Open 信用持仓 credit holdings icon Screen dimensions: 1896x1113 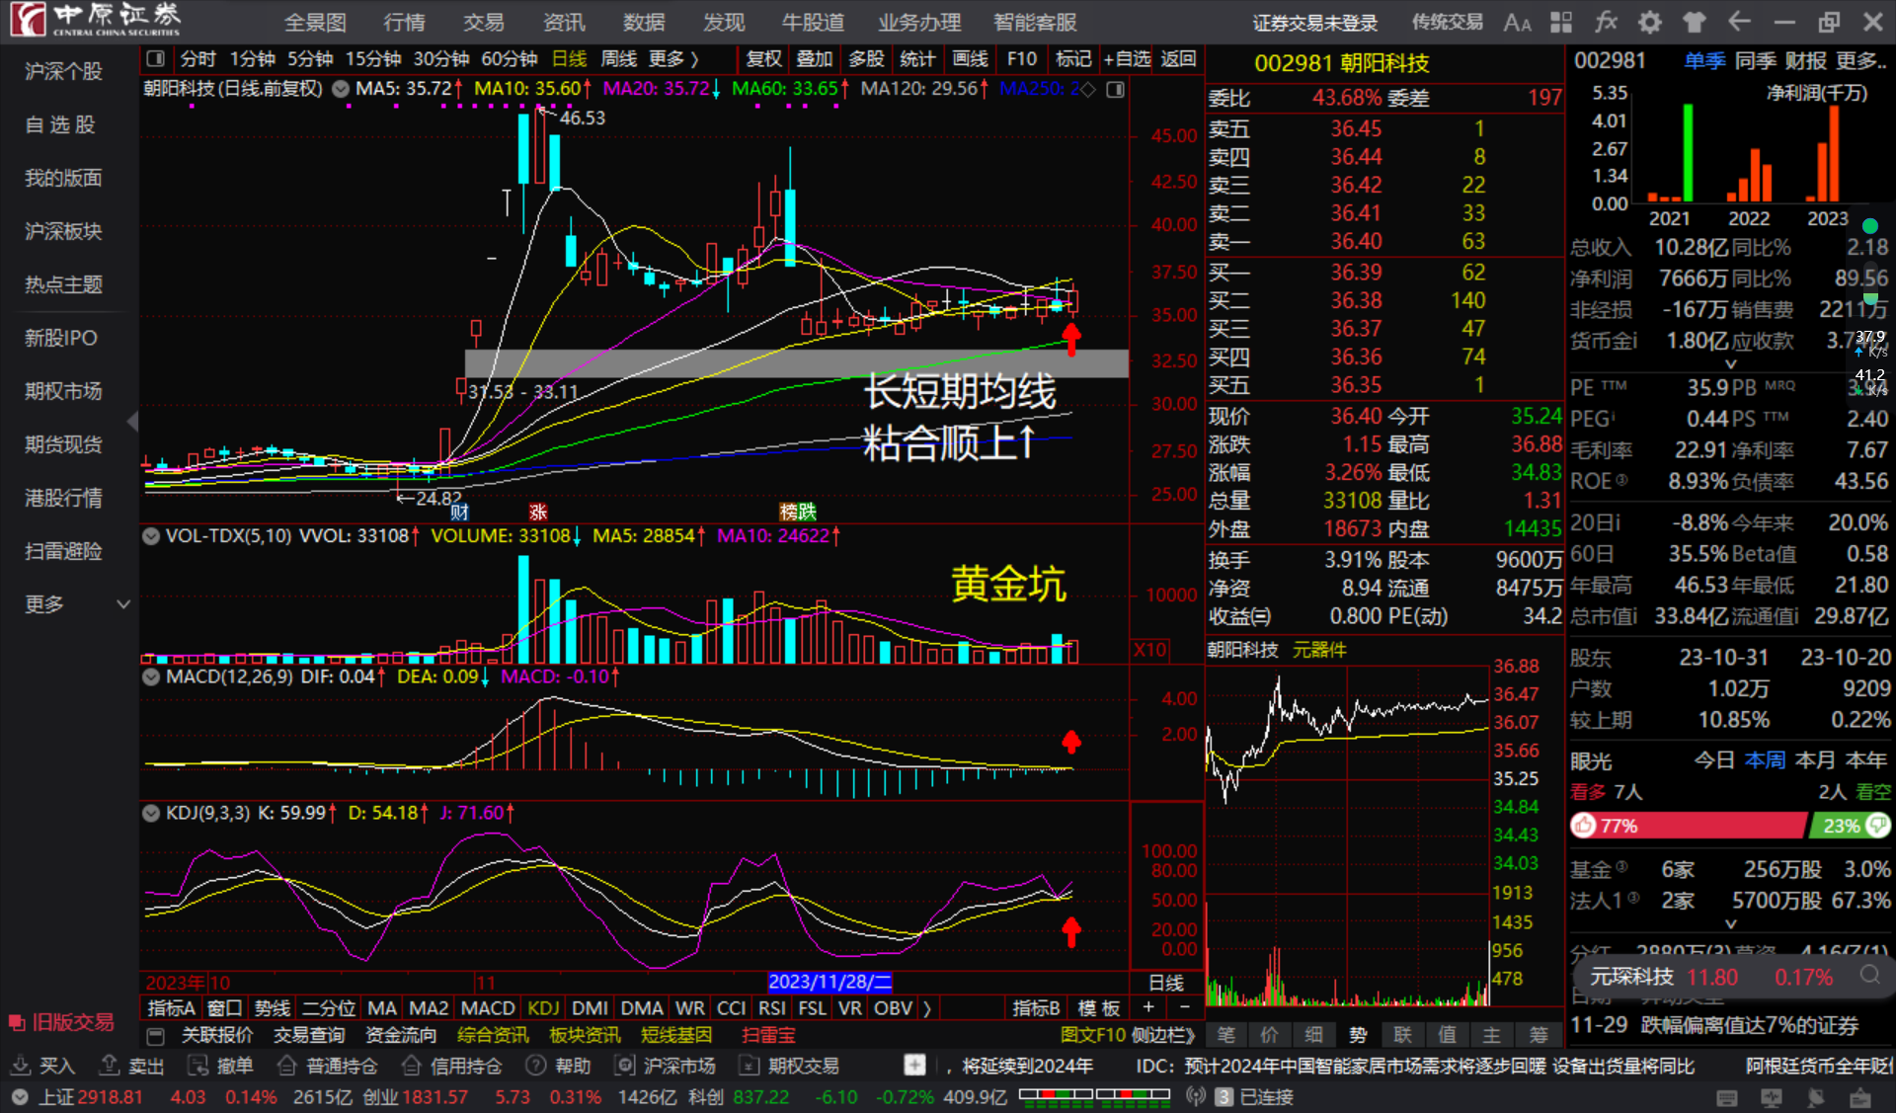pos(412,1066)
